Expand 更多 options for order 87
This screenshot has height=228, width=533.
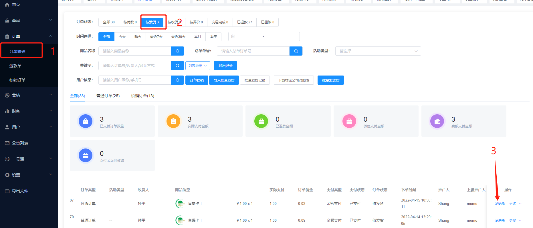tap(515, 203)
